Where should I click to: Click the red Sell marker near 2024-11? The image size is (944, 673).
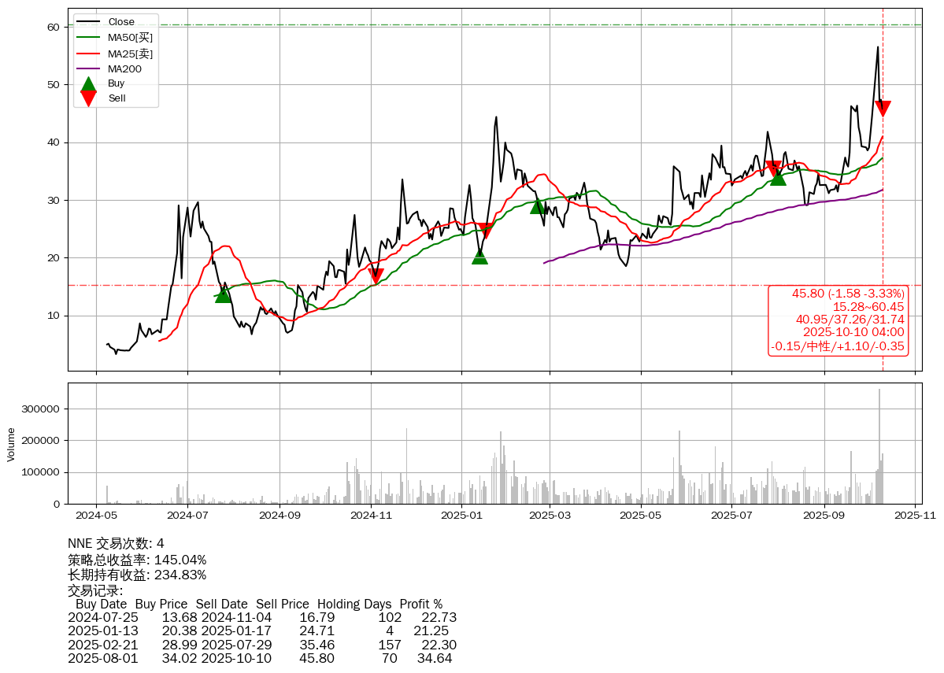(x=376, y=276)
